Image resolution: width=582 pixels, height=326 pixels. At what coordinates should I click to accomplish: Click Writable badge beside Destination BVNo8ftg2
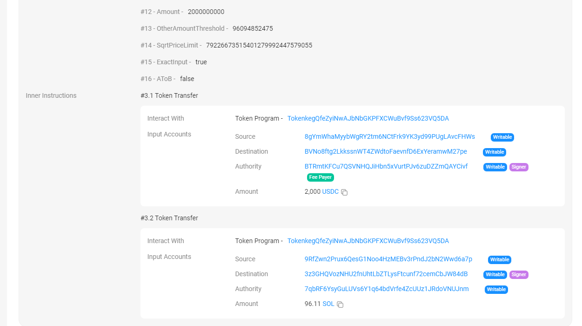coord(494,152)
